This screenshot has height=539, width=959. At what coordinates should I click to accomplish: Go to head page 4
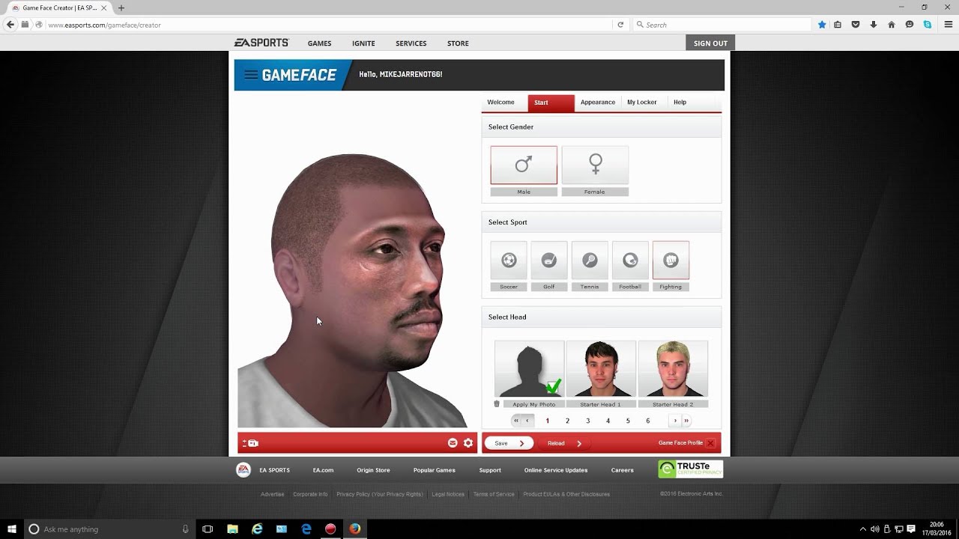tap(608, 421)
